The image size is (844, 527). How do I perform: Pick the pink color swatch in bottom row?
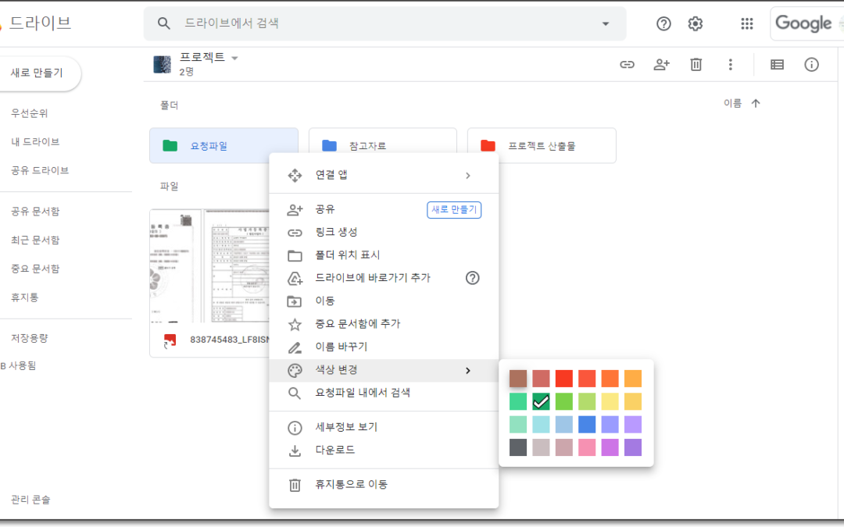coord(587,447)
